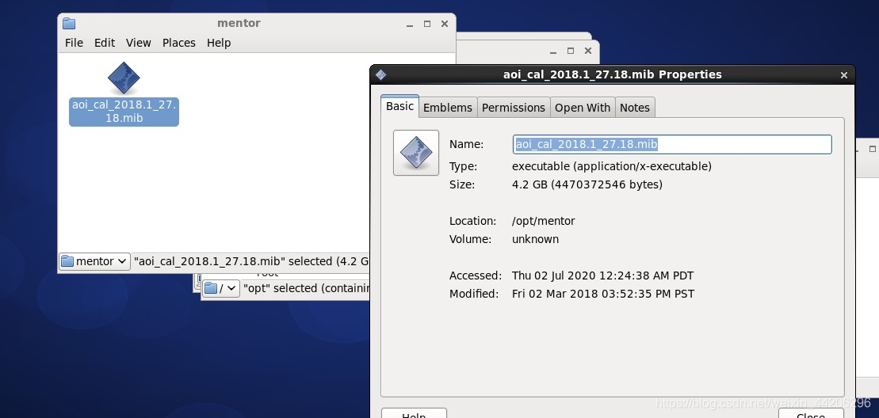
Task: Click the 'unknown' volume value
Action: [535, 239]
